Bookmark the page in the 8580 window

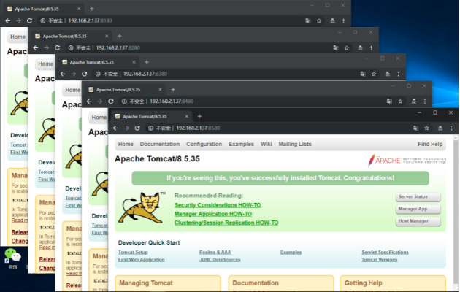[x=427, y=128]
